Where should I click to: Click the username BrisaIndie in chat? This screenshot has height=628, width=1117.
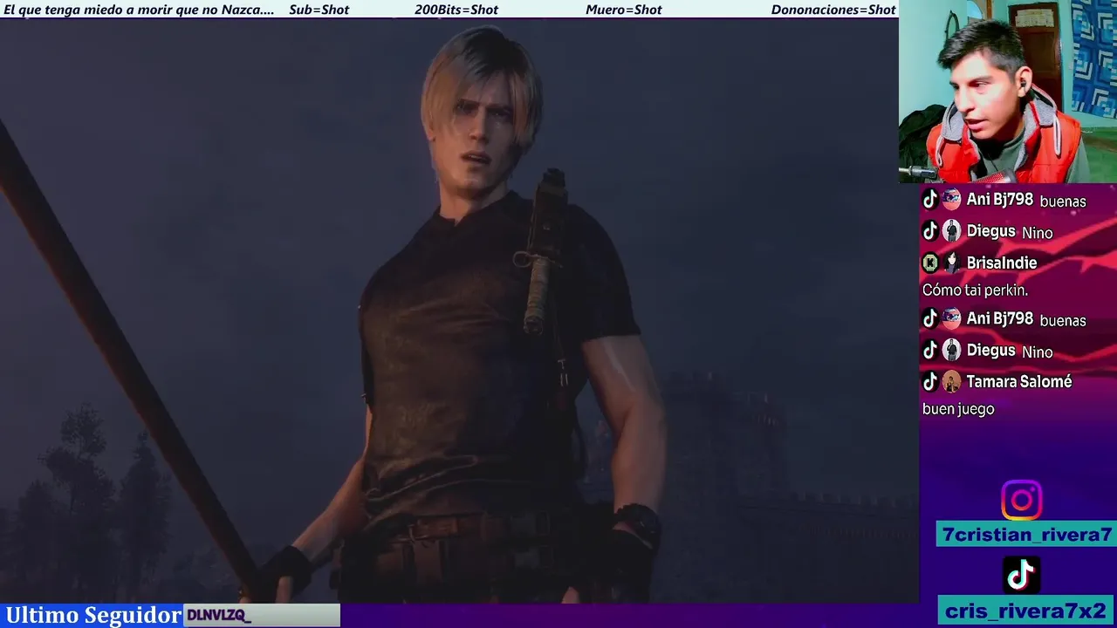[x=1002, y=263]
